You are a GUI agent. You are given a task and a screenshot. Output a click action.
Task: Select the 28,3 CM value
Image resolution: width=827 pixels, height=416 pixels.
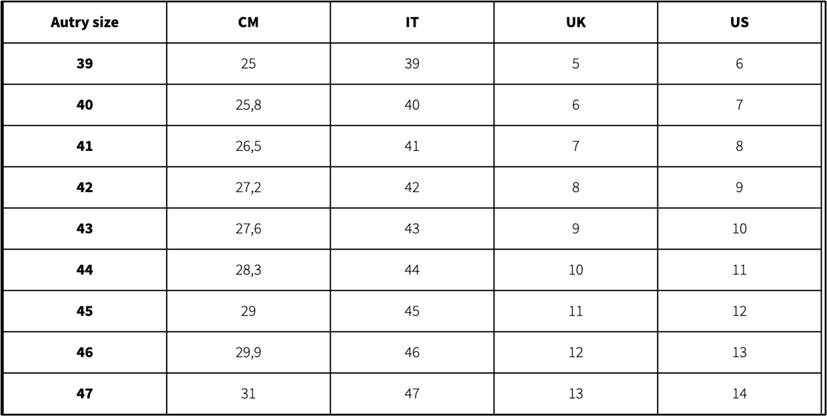248,270
